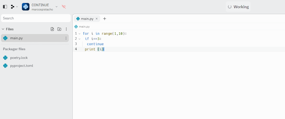
Task: Open the workspace tools dropdown icon
Action: [14, 7]
